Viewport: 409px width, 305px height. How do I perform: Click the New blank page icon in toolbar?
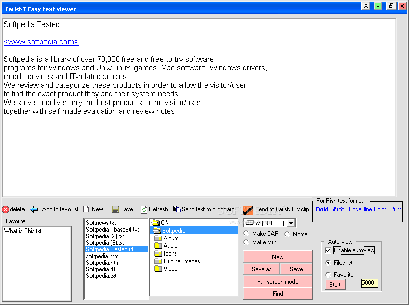pyautogui.click(x=86, y=209)
